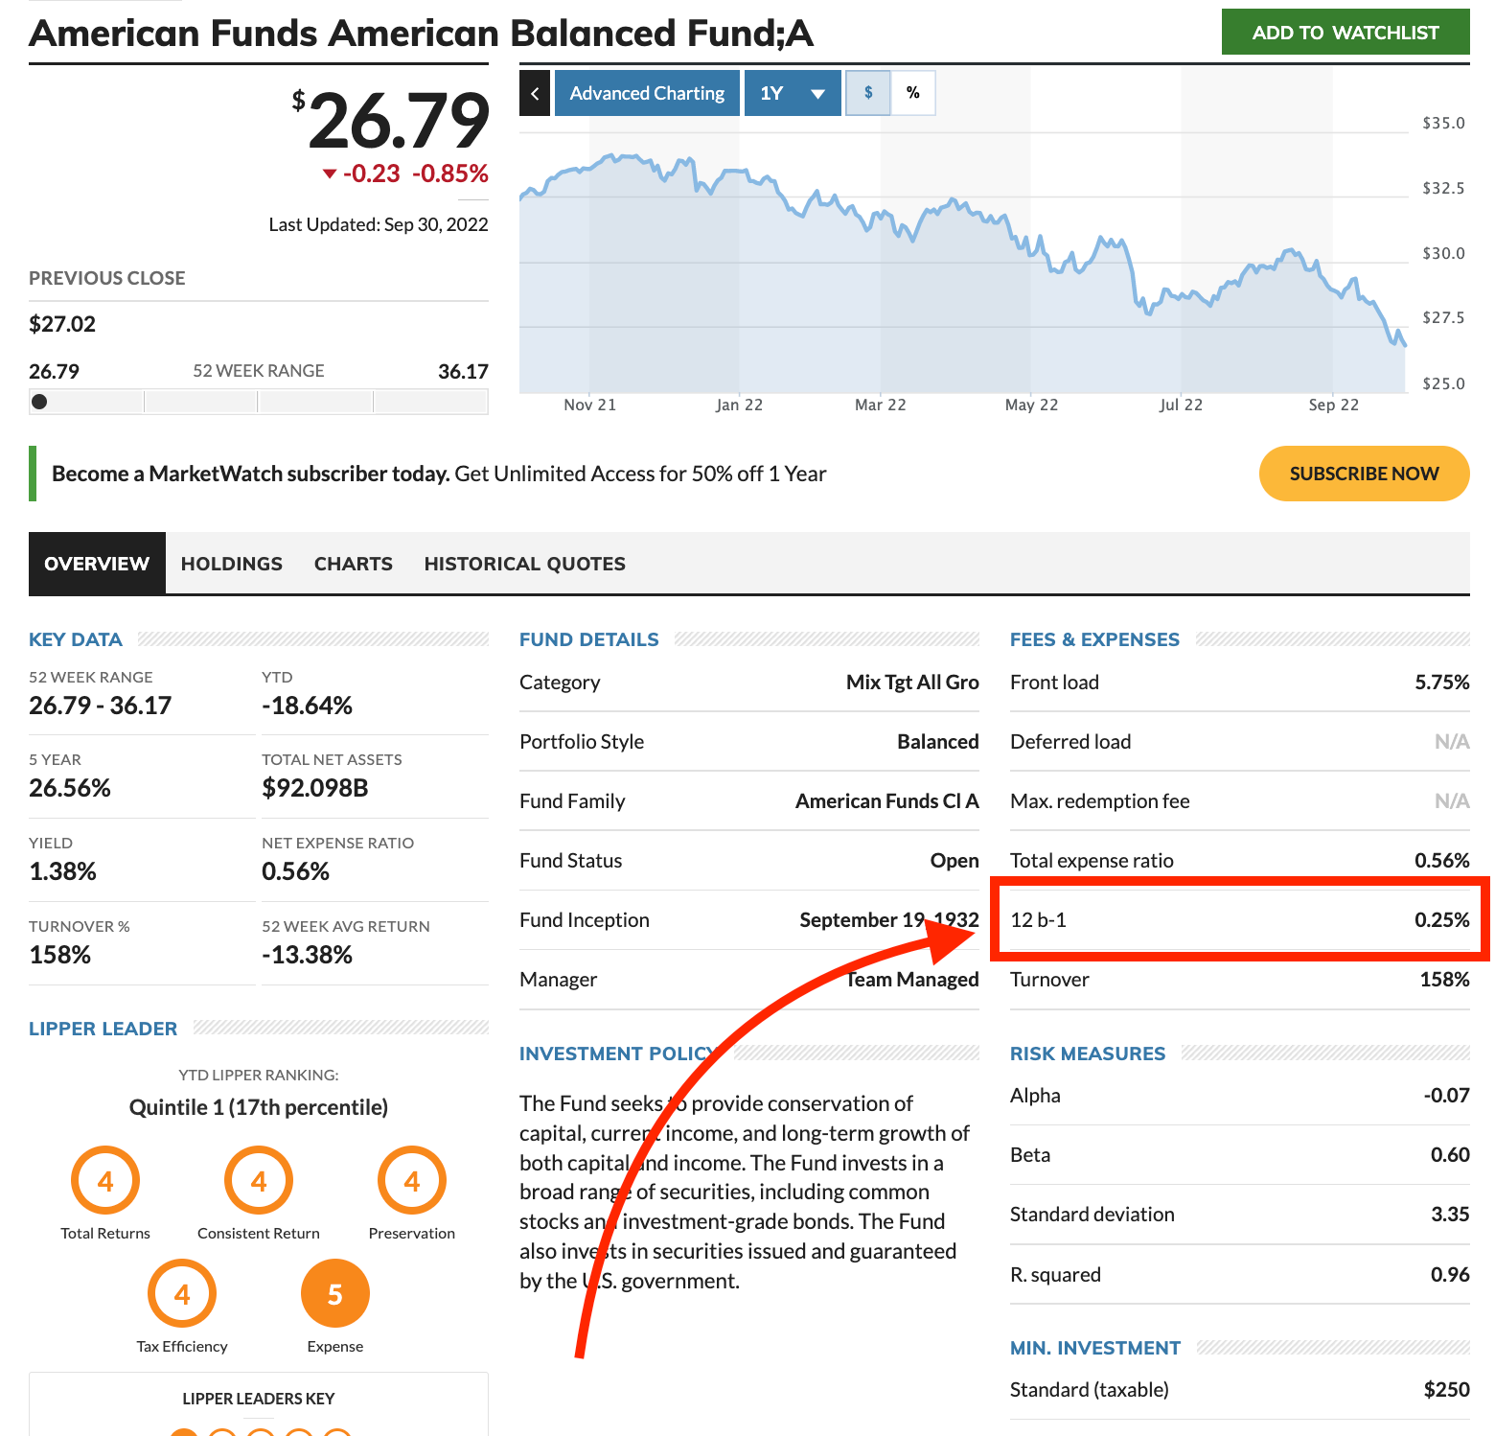
Task: Click the Risk Measures section heading
Action: [1088, 1054]
